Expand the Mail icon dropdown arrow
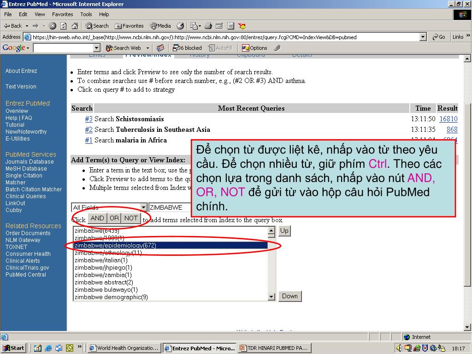The height and width of the screenshot is (354, 472). point(199,26)
